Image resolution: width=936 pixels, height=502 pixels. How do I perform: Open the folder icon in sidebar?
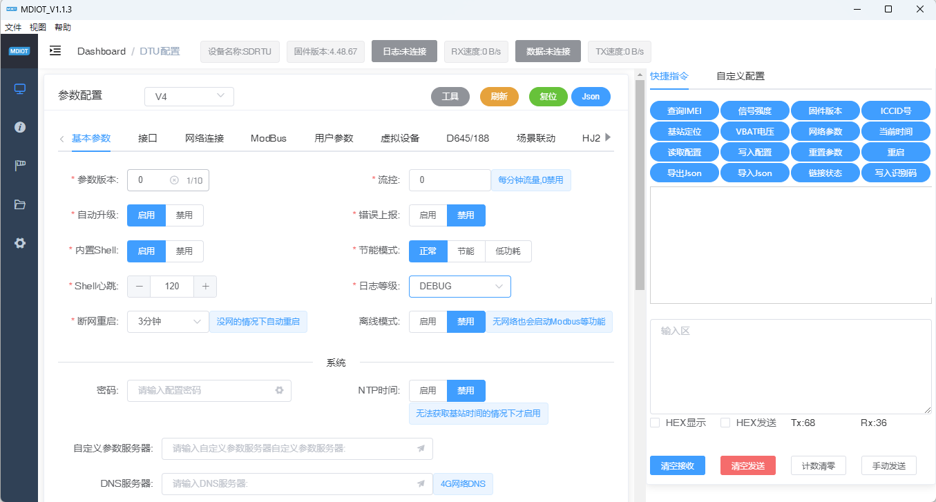(19, 204)
